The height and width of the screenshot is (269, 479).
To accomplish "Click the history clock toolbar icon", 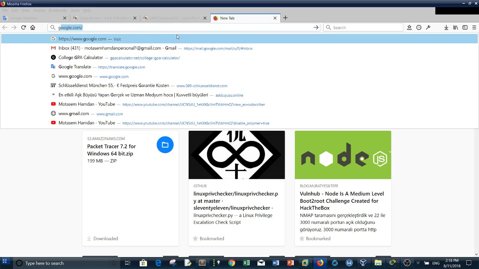I will click(x=419, y=27).
